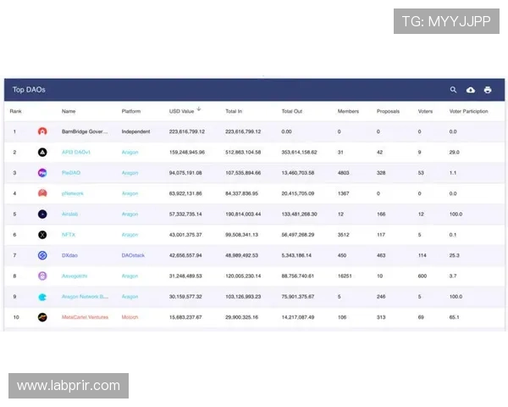Click the NFTX logo icon
The height and width of the screenshot is (407, 508).
click(x=42, y=235)
